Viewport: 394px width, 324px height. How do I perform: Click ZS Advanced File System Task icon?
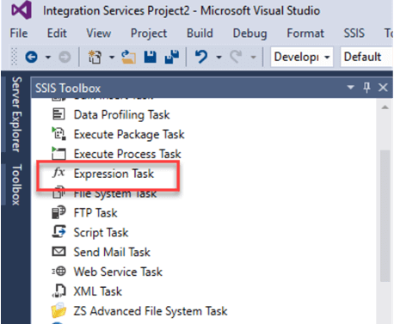[58, 311]
